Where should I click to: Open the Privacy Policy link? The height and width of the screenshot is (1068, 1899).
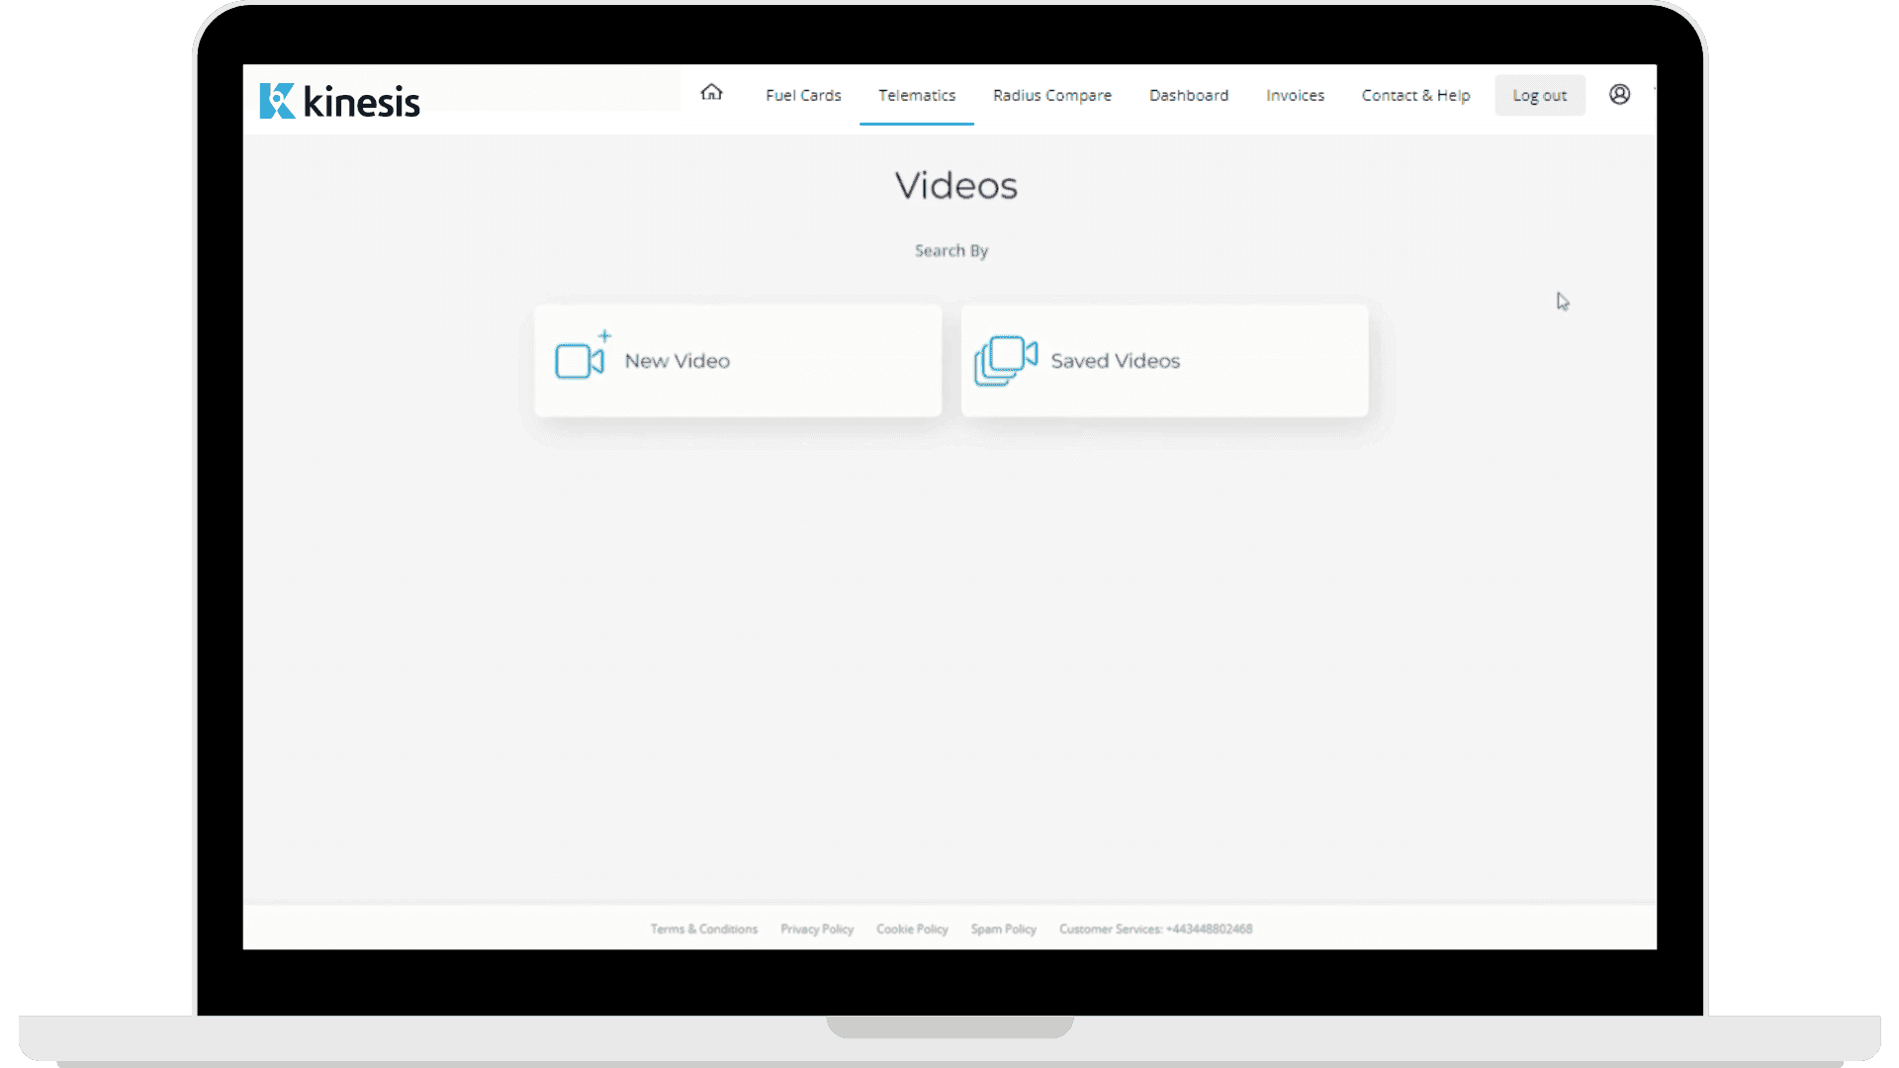pos(816,929)
